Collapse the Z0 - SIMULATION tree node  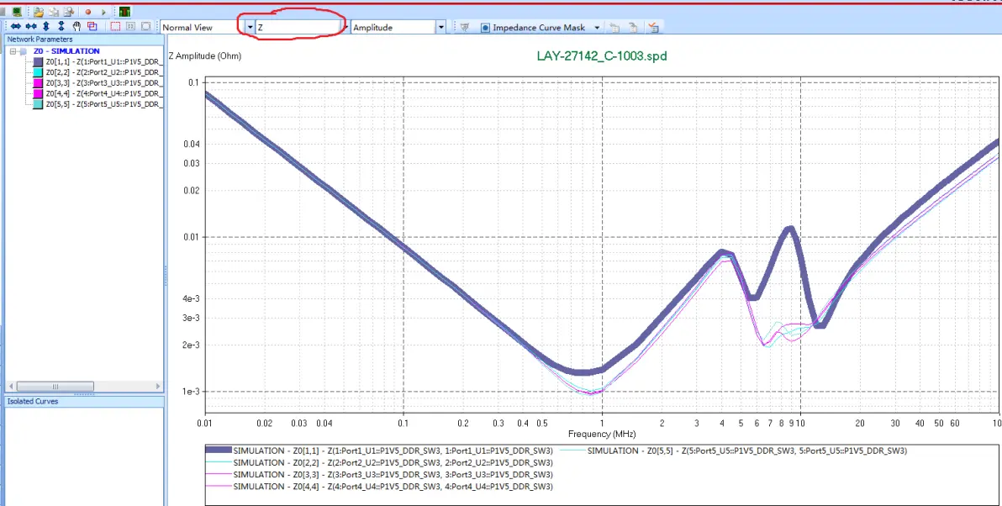13,51
